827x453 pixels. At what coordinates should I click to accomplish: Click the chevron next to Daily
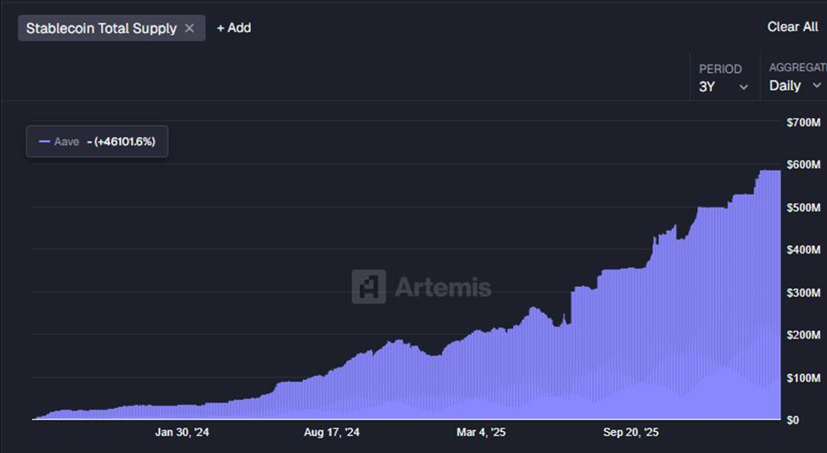(x=817, y=86)
